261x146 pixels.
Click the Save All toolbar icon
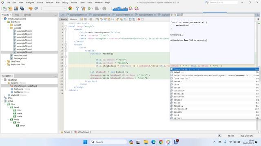click(22, 9)
